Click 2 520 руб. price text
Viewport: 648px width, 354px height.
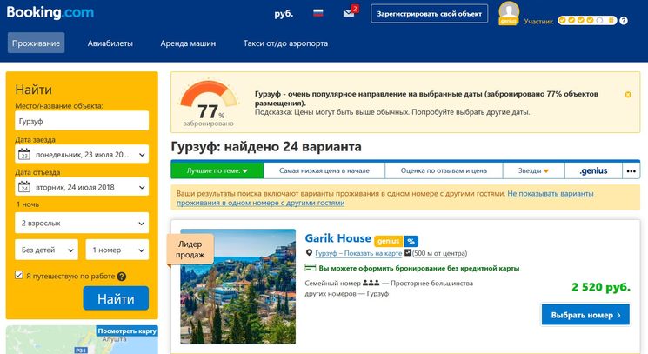[601, 287]
